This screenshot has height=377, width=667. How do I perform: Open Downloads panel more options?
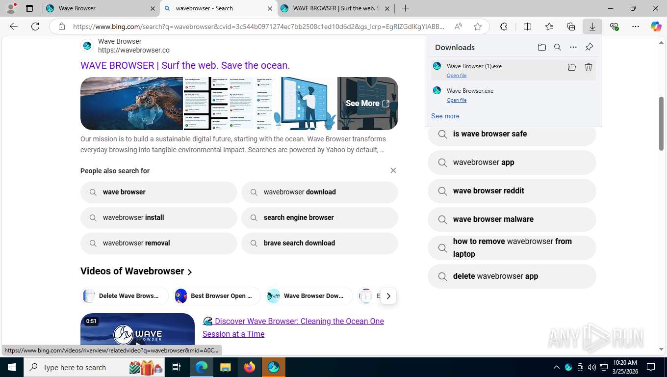pyautogui.click(x=573, y=47)
